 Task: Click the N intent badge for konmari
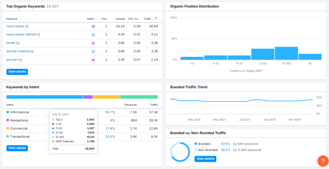point(93,60)
